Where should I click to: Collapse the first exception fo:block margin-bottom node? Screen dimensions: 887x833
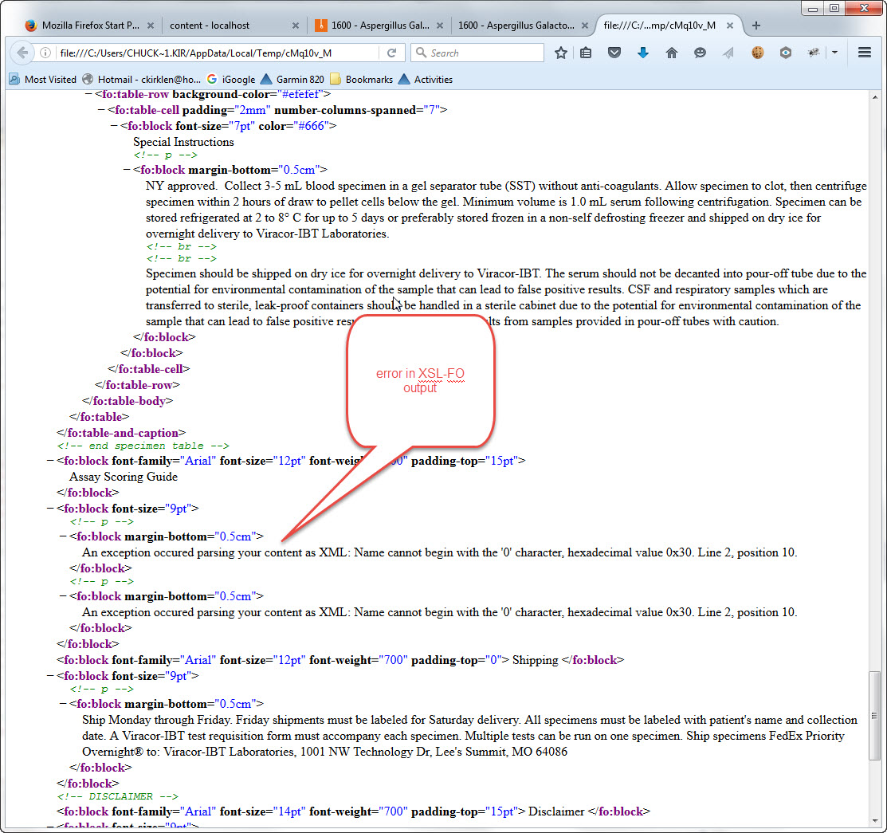63,536
